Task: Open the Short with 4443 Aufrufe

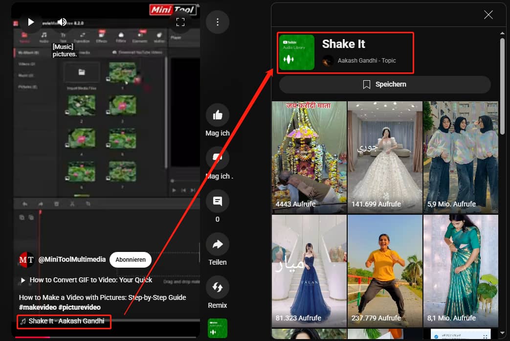Action: pyautogui.click(x=309, y=157)
